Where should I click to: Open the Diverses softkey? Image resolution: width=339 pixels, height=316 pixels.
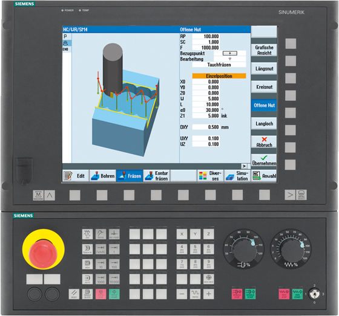[x=211, y=176]
